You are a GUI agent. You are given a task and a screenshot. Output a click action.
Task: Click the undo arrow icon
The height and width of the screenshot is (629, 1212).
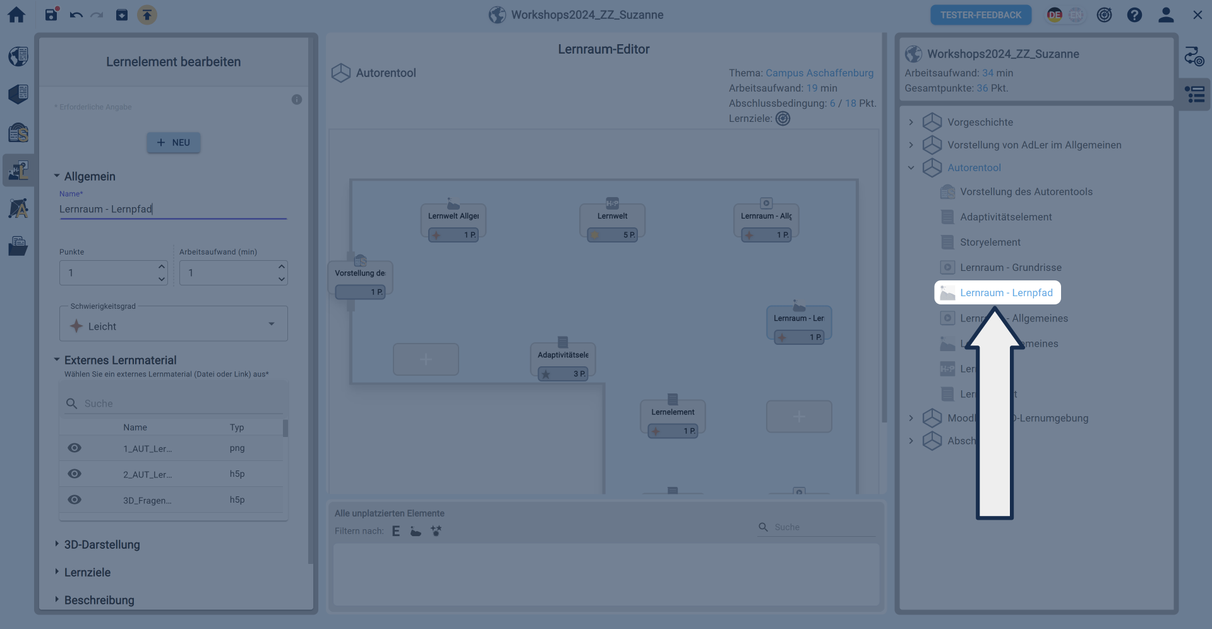pyautogui.click(x=76, y=15)
